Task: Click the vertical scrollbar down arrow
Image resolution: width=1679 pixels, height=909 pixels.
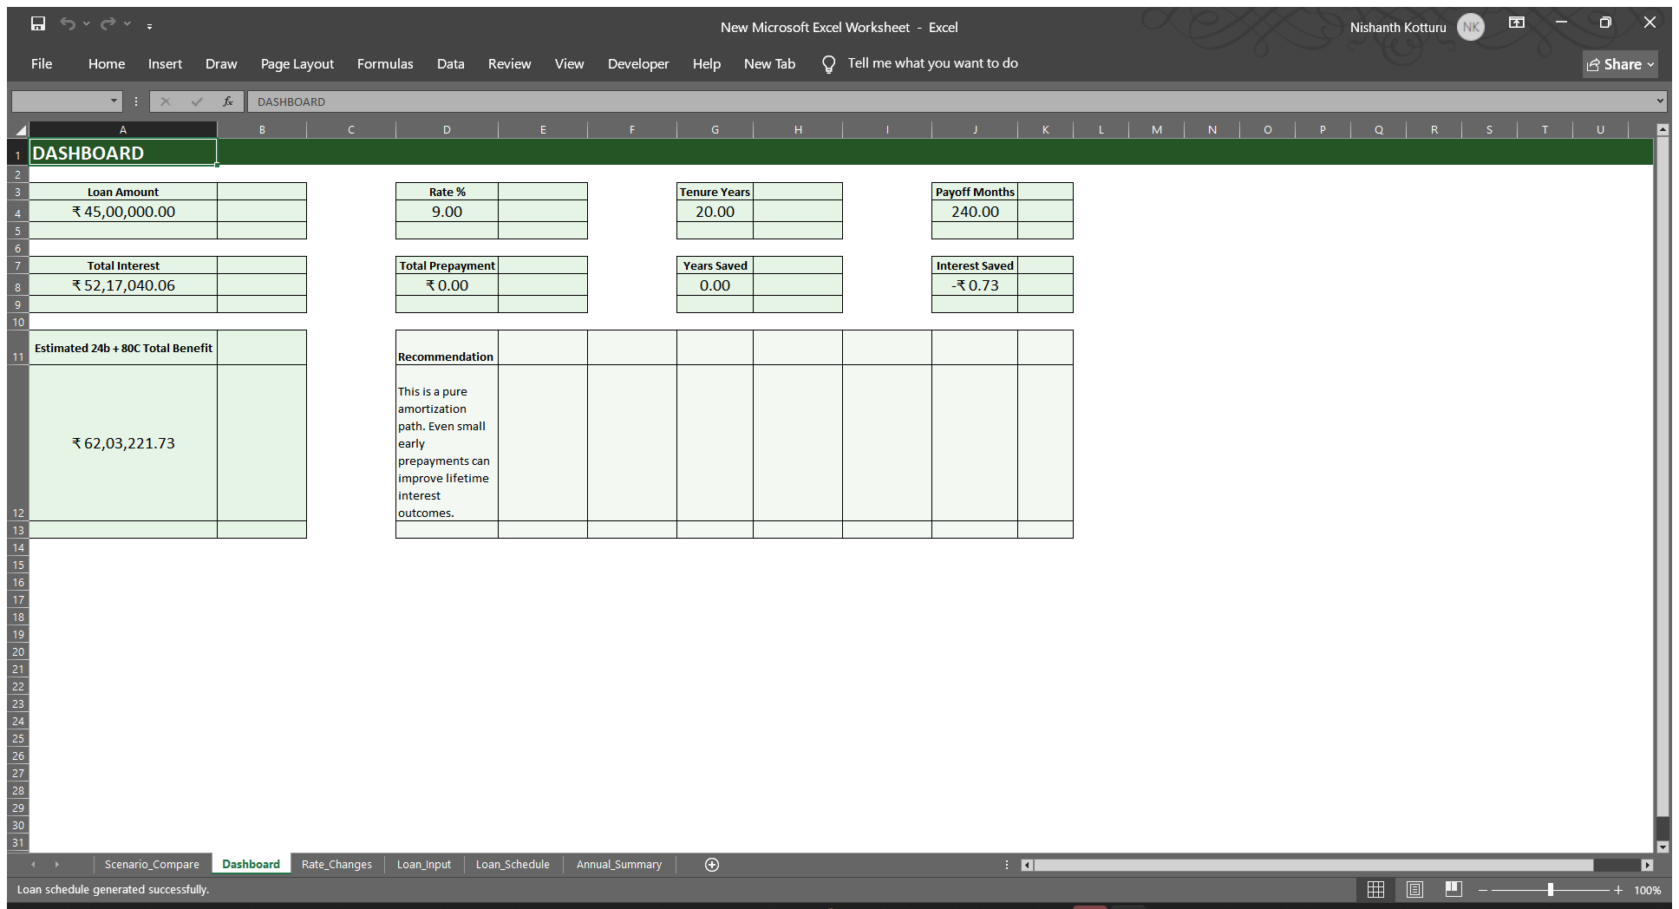Action: (1663, 847)
